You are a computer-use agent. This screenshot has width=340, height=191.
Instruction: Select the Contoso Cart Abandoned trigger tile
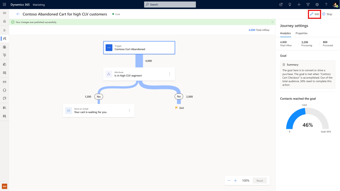139,47
